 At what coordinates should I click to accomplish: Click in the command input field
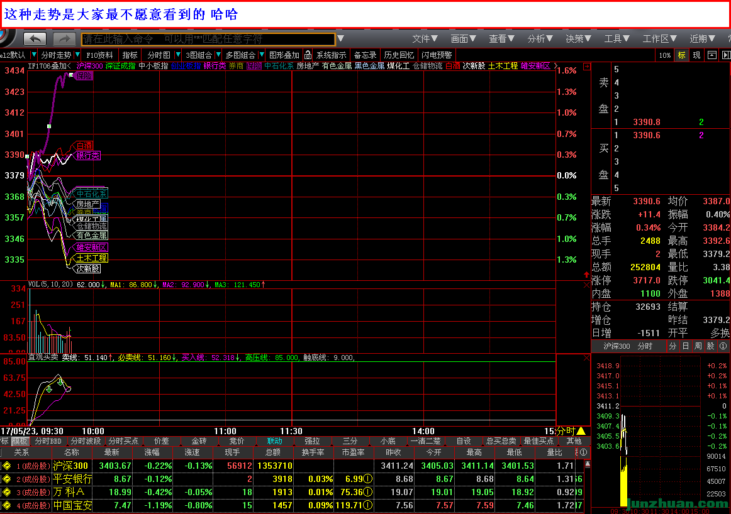208,39
